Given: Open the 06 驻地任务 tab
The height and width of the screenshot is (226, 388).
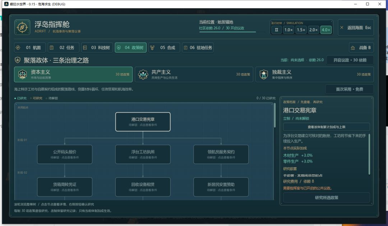Looking at the screenshot, I should pos(198,48).
